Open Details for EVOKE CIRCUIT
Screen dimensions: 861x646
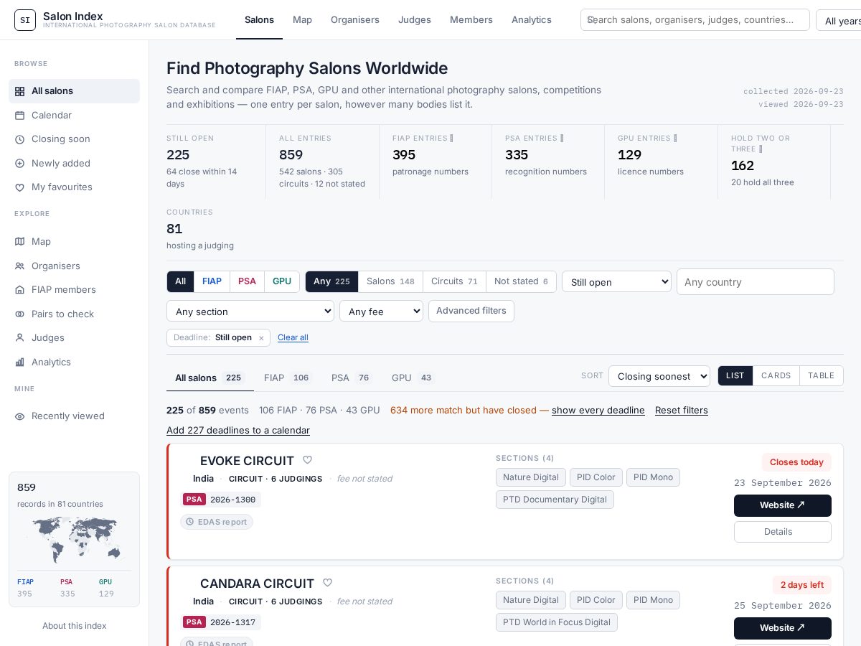point(783,532)
